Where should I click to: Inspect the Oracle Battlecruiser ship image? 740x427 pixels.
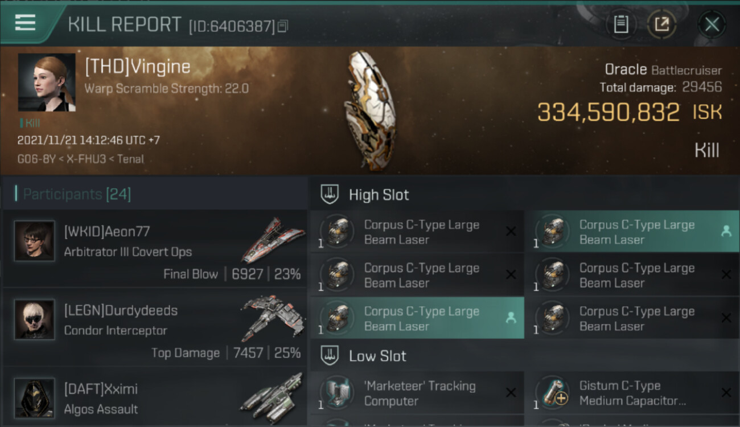368,111
